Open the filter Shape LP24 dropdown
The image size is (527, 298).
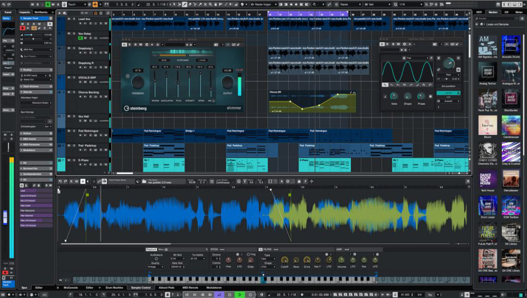268,267
